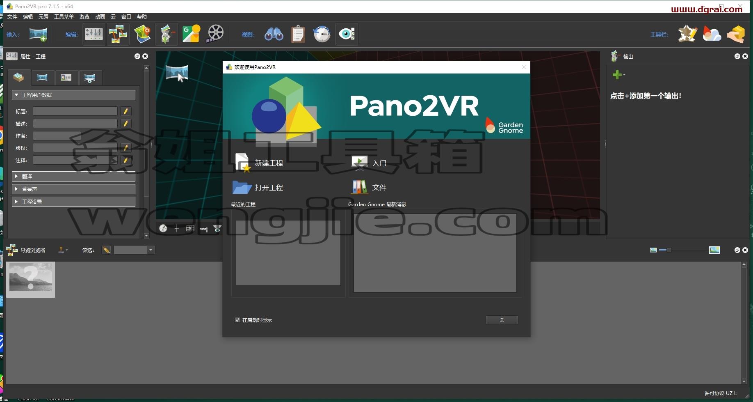Click the barrier limit icon below viewer
This screenshot has width=753, height=402.
204,229
